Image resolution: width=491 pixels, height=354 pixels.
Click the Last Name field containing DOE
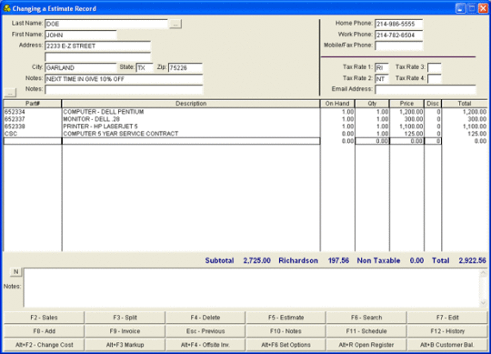pos(106,25)
